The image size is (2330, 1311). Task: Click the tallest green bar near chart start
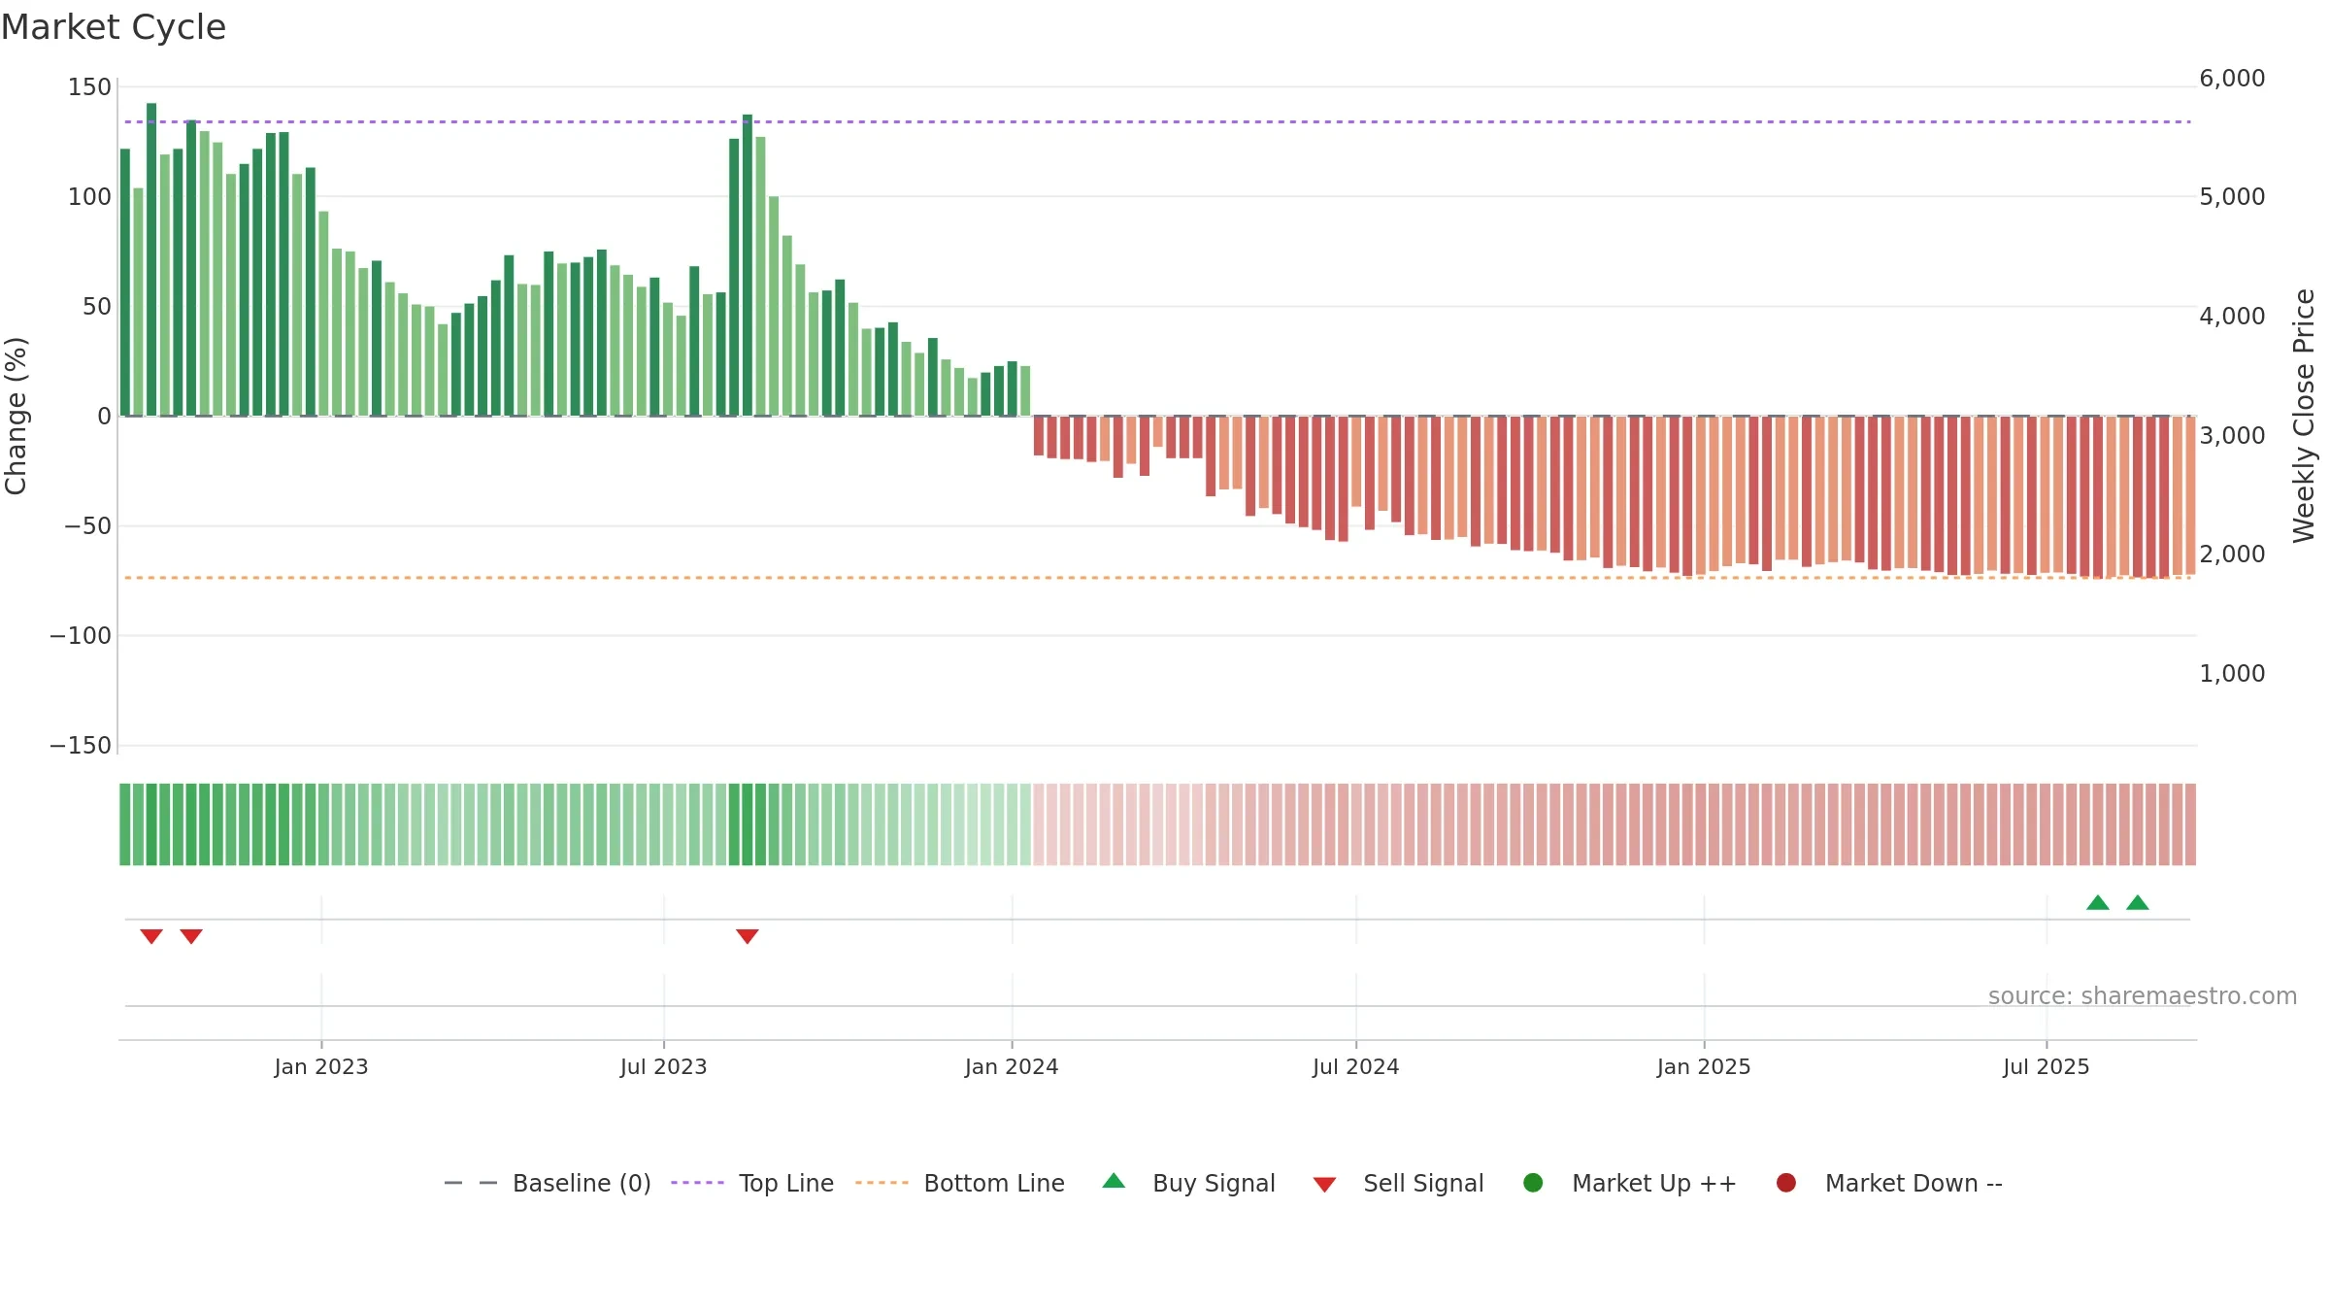pyautogui.click(x=151, y=259)
